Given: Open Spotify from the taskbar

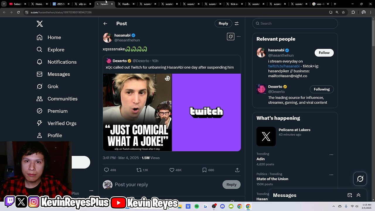Looking at the screenshot, I should pos(197,207).
